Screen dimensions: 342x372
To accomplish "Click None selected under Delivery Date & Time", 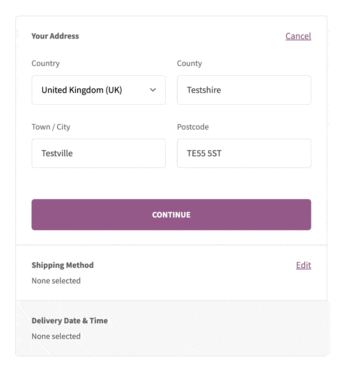I will pyautogui.click(x=56, y=336).
